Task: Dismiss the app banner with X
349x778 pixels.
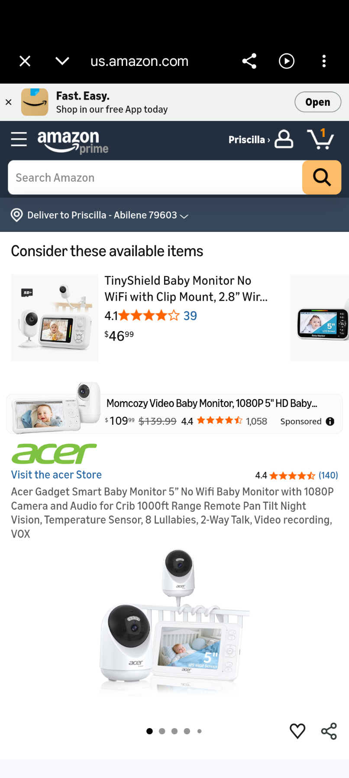Action: point(8,102)
